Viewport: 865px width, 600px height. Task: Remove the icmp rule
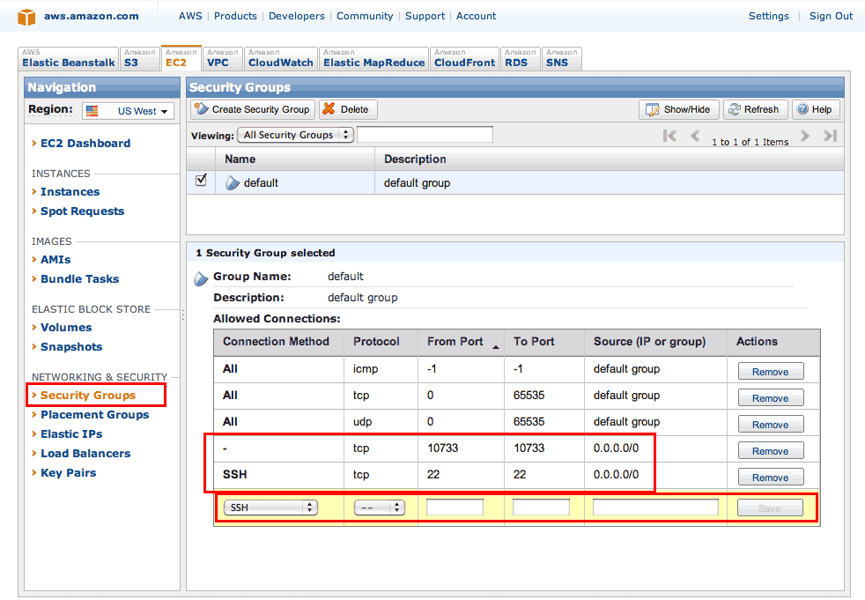click(771, 372)
